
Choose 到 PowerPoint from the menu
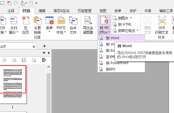pos(121,63)
